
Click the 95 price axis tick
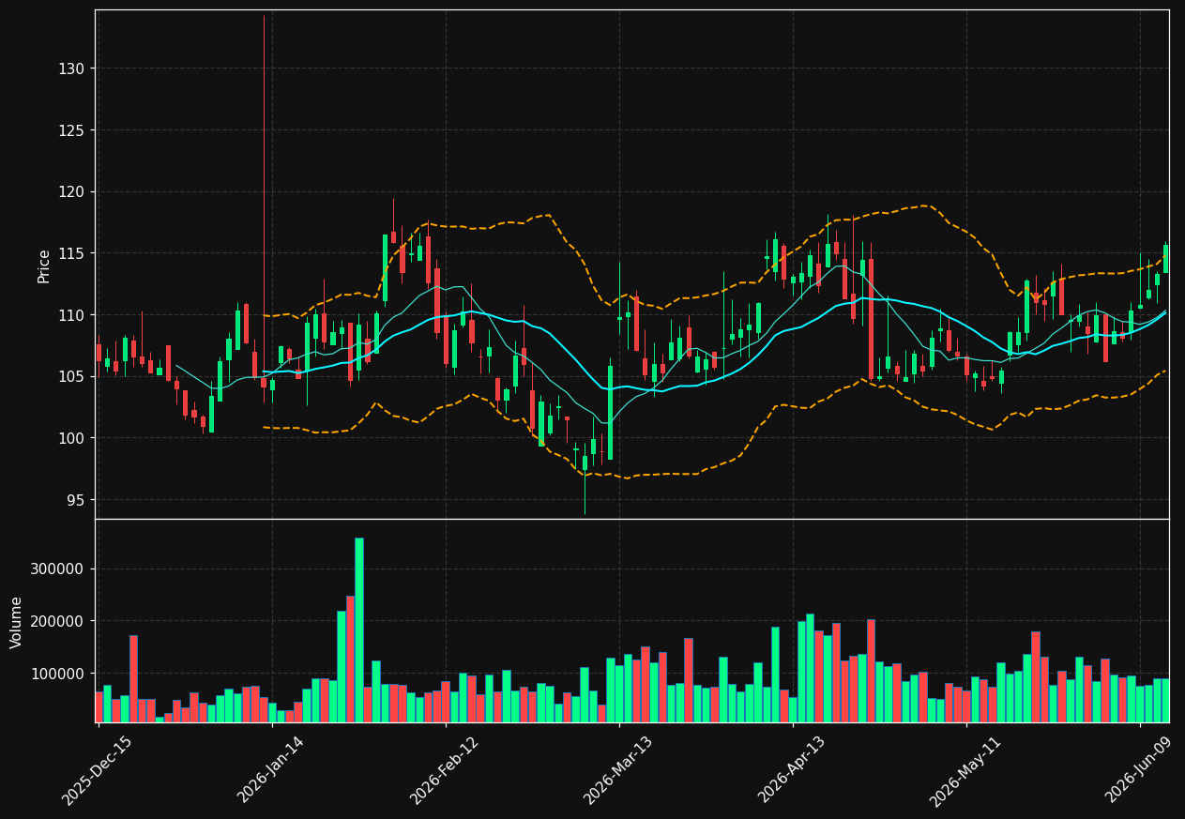coord(76,499)
